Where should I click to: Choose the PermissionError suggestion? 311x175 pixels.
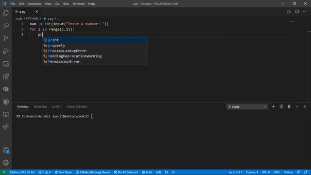point(95,62)
